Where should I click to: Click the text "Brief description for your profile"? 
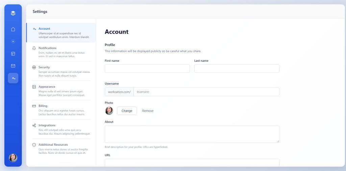click(123, 147)
